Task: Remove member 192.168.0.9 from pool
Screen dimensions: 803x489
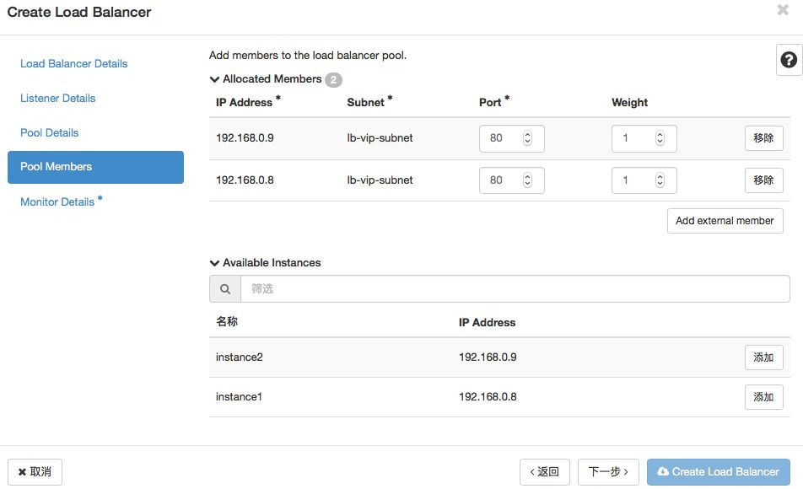Action: tap(763, 137)
